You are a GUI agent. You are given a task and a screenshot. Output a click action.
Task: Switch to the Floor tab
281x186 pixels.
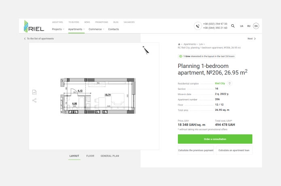pos(90,156)
